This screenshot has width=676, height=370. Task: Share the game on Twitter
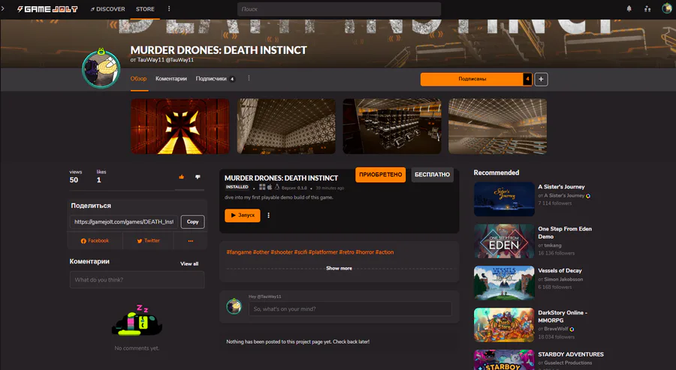(x=148, y=241)
